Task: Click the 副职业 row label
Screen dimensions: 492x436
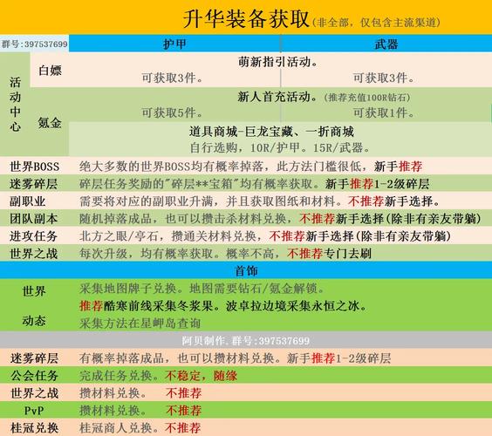Action: click(28, 201)
